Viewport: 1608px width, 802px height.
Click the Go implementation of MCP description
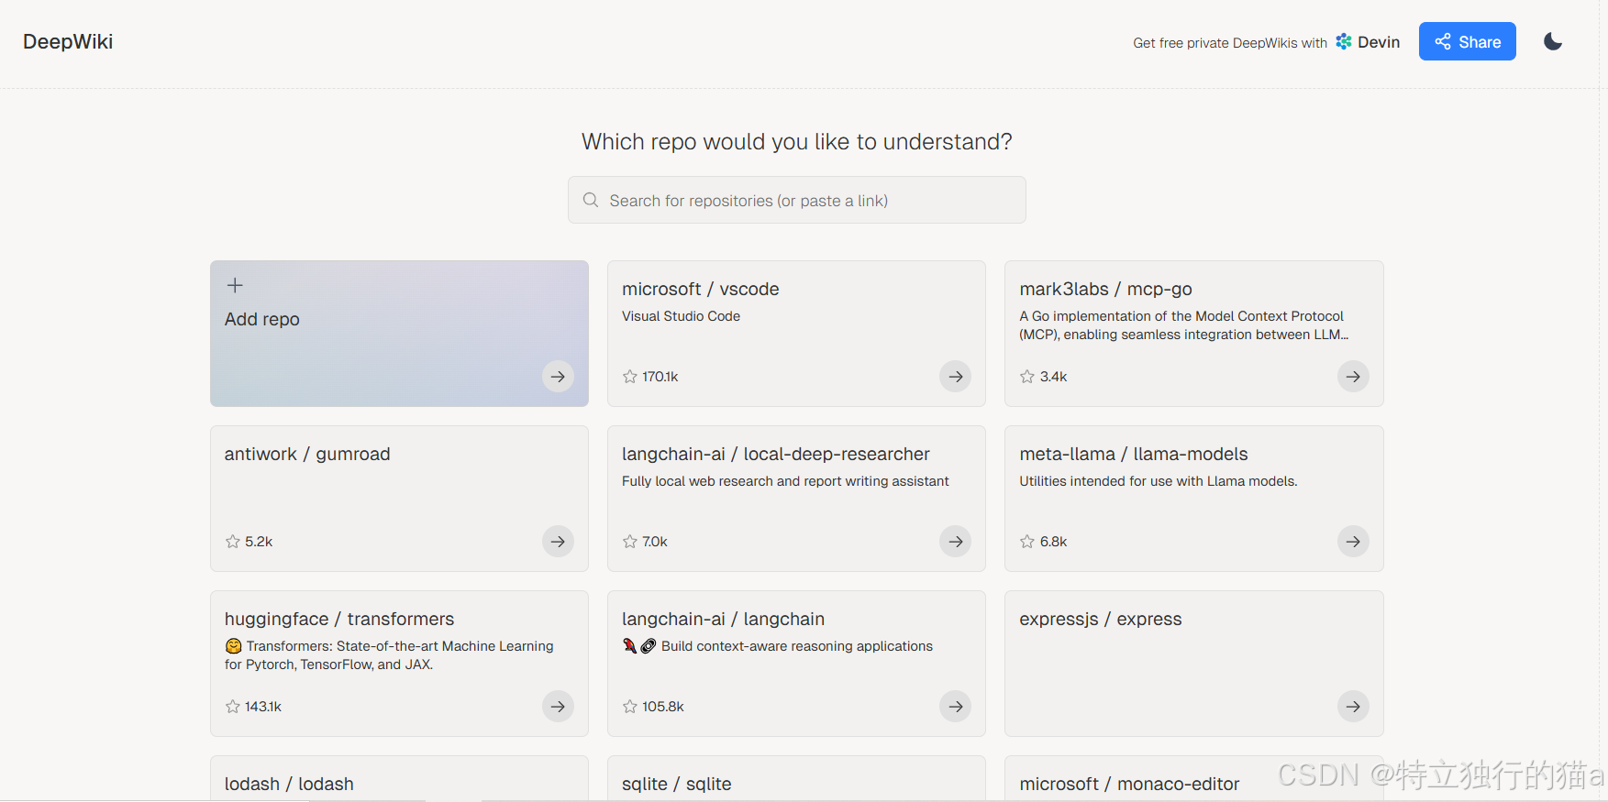coord(1184,325)
